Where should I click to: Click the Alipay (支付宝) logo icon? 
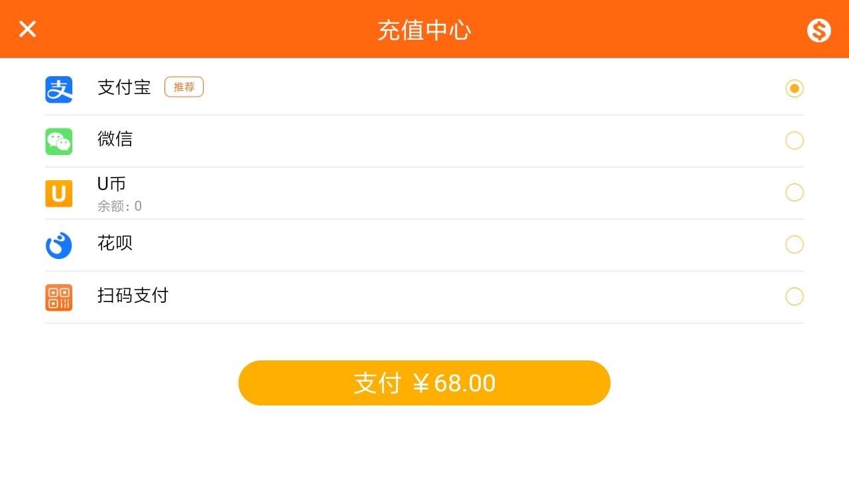[58, 89]
